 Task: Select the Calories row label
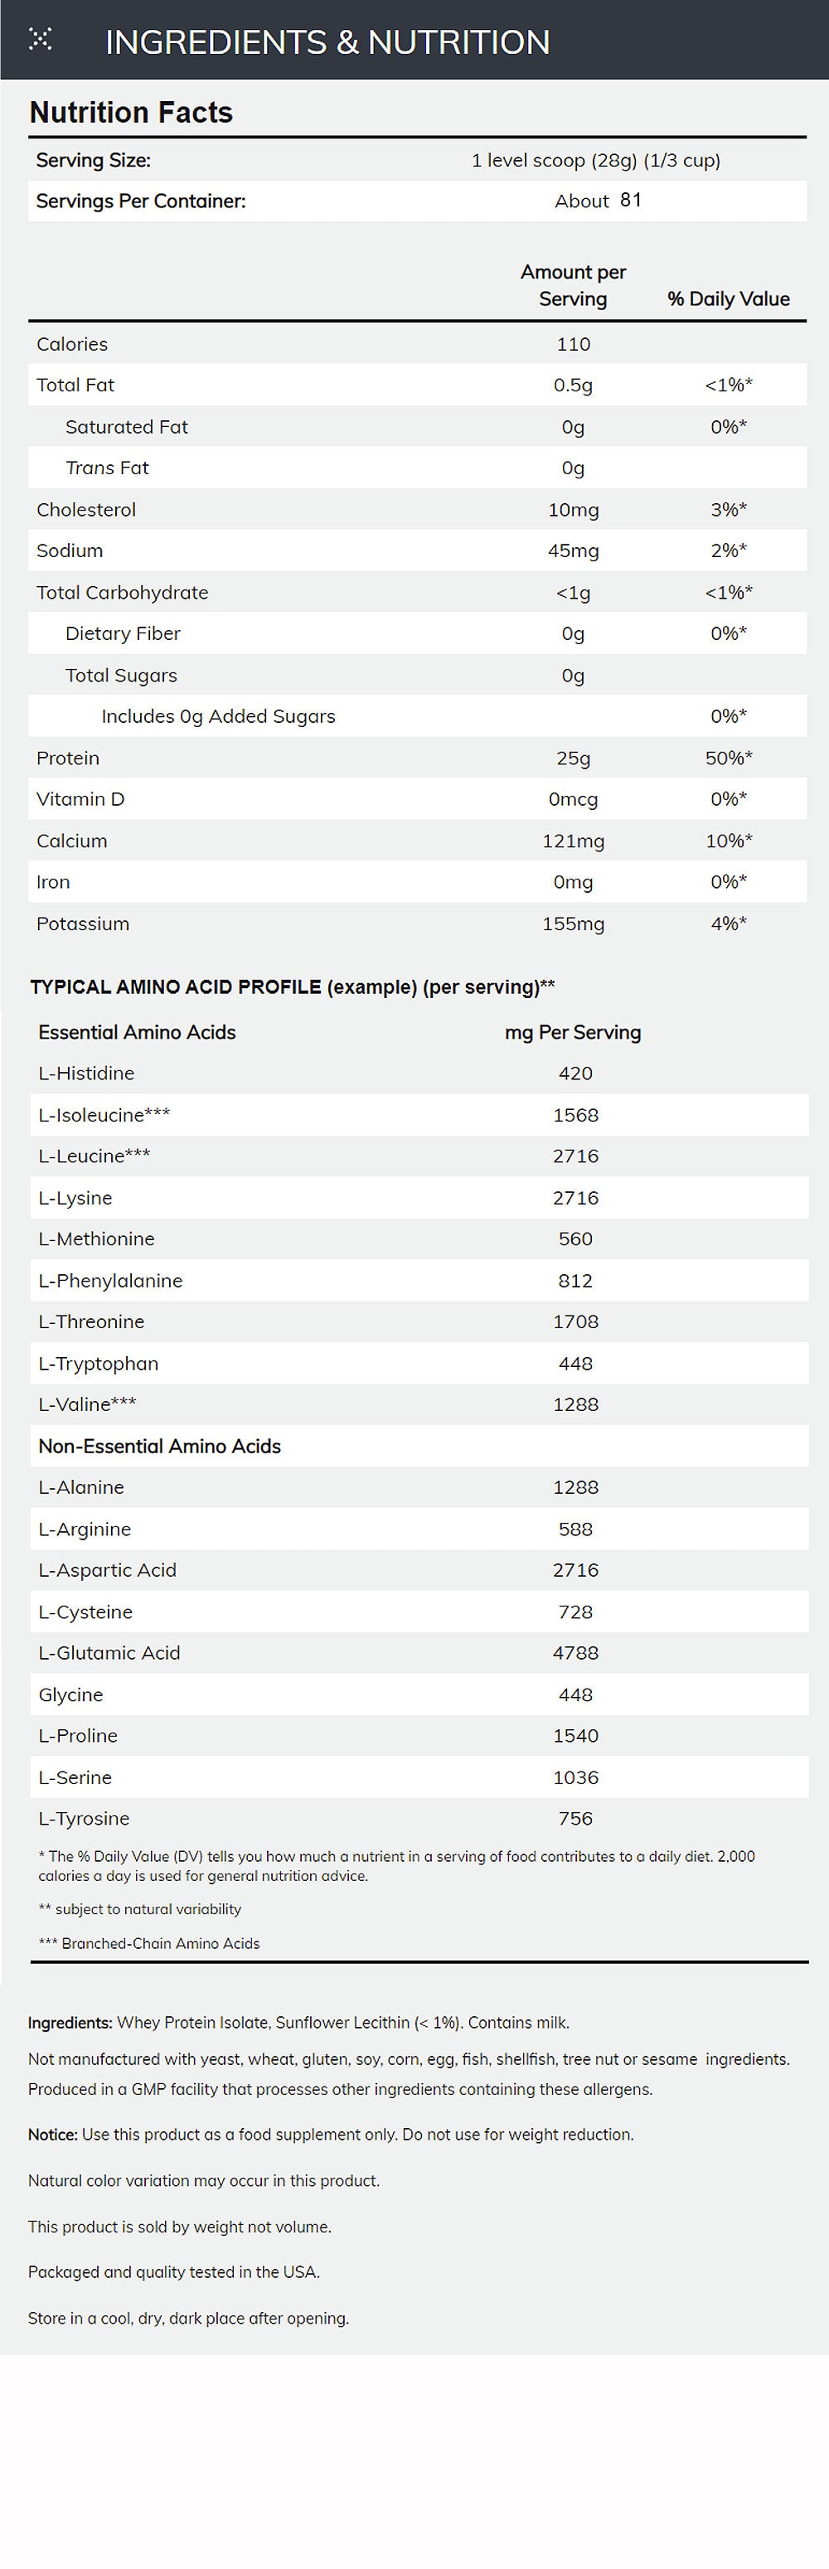tap(72, 344)
